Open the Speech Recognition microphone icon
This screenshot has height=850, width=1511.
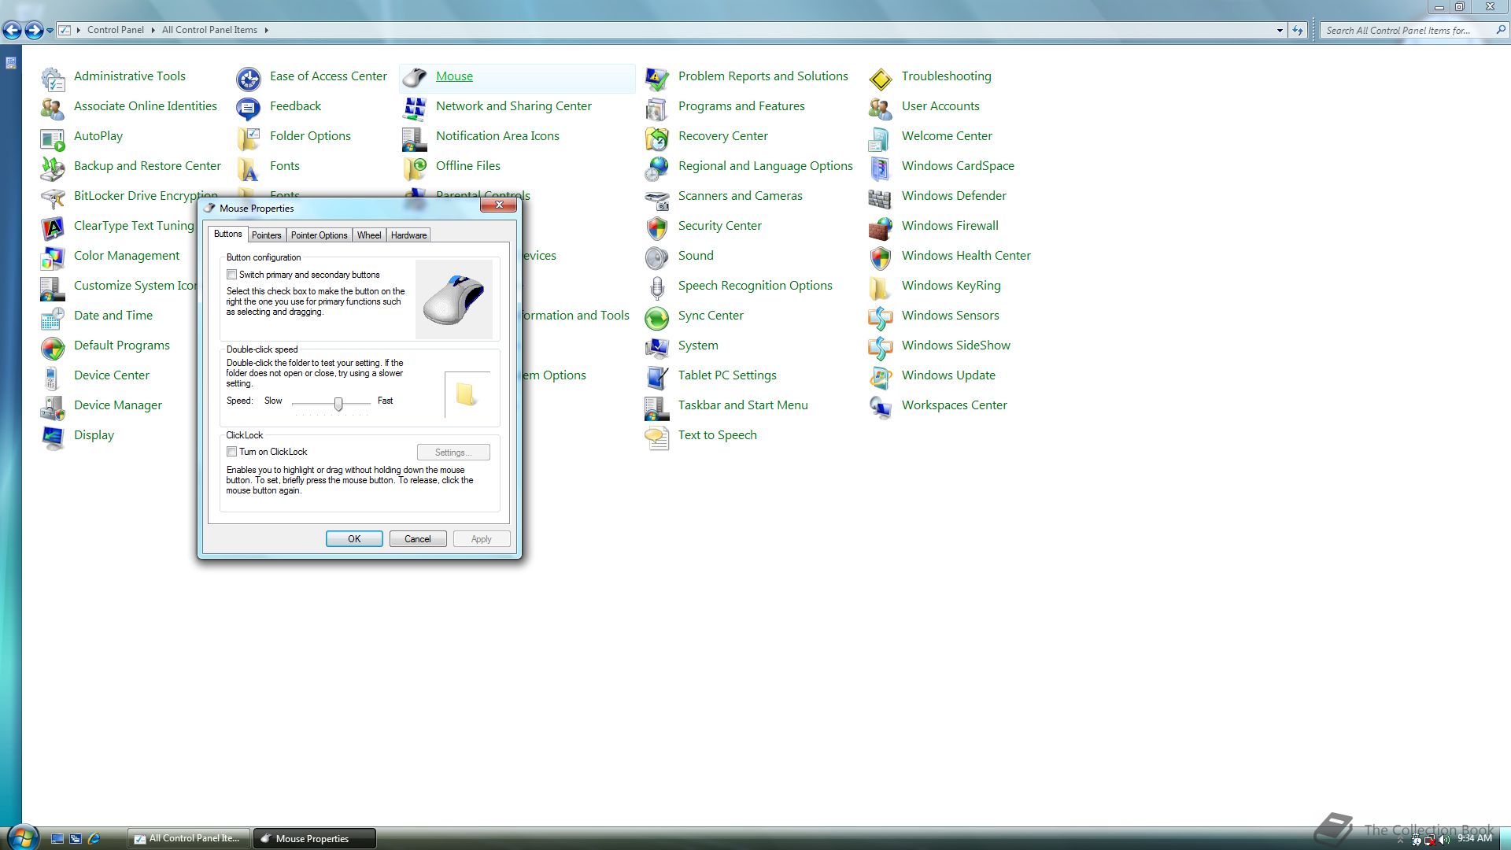(x=657, y=287)
